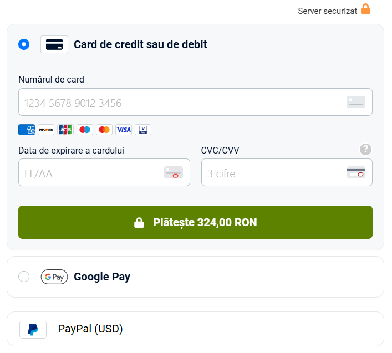Viewport: 392px width, 353px height.
Task: Click the JCB card logo
Action: pos(65,130)
